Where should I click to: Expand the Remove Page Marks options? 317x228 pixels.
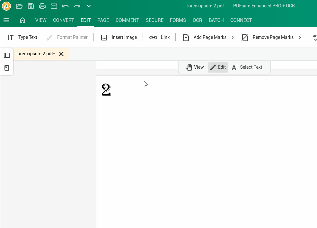pyautogui.click(x=300, y=37)
